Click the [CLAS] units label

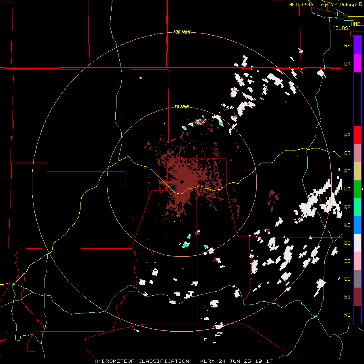(x=342, y=28)
